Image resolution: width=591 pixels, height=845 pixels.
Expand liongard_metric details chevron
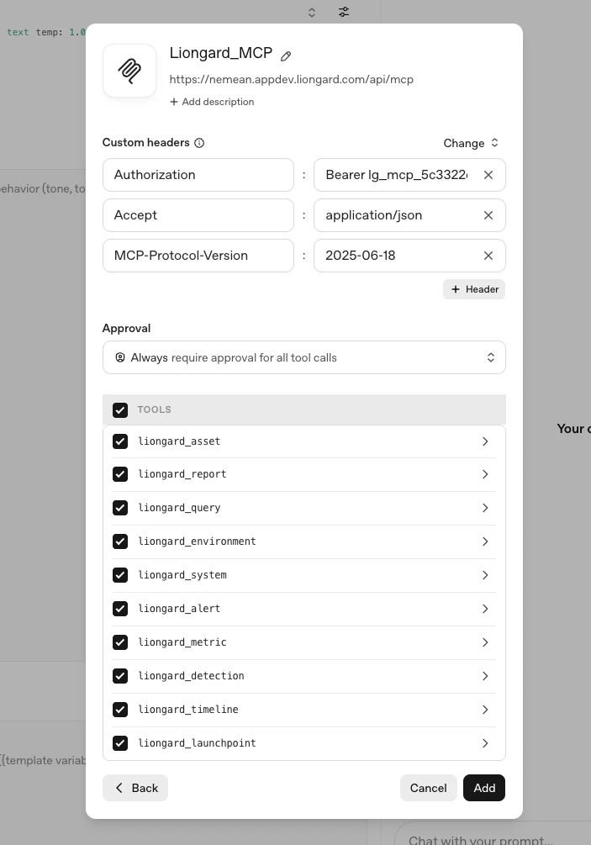485,642
